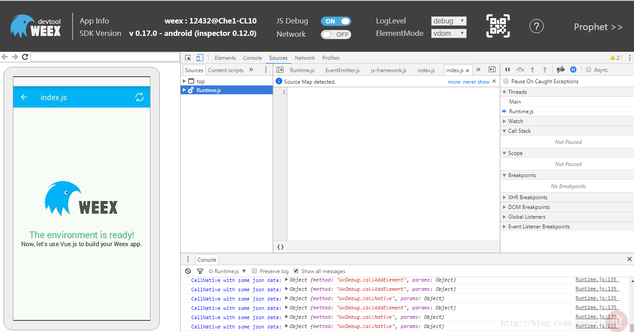Screen dimensions: 634x332
Task: Click the step into function icon
Action: pos(533,69)
